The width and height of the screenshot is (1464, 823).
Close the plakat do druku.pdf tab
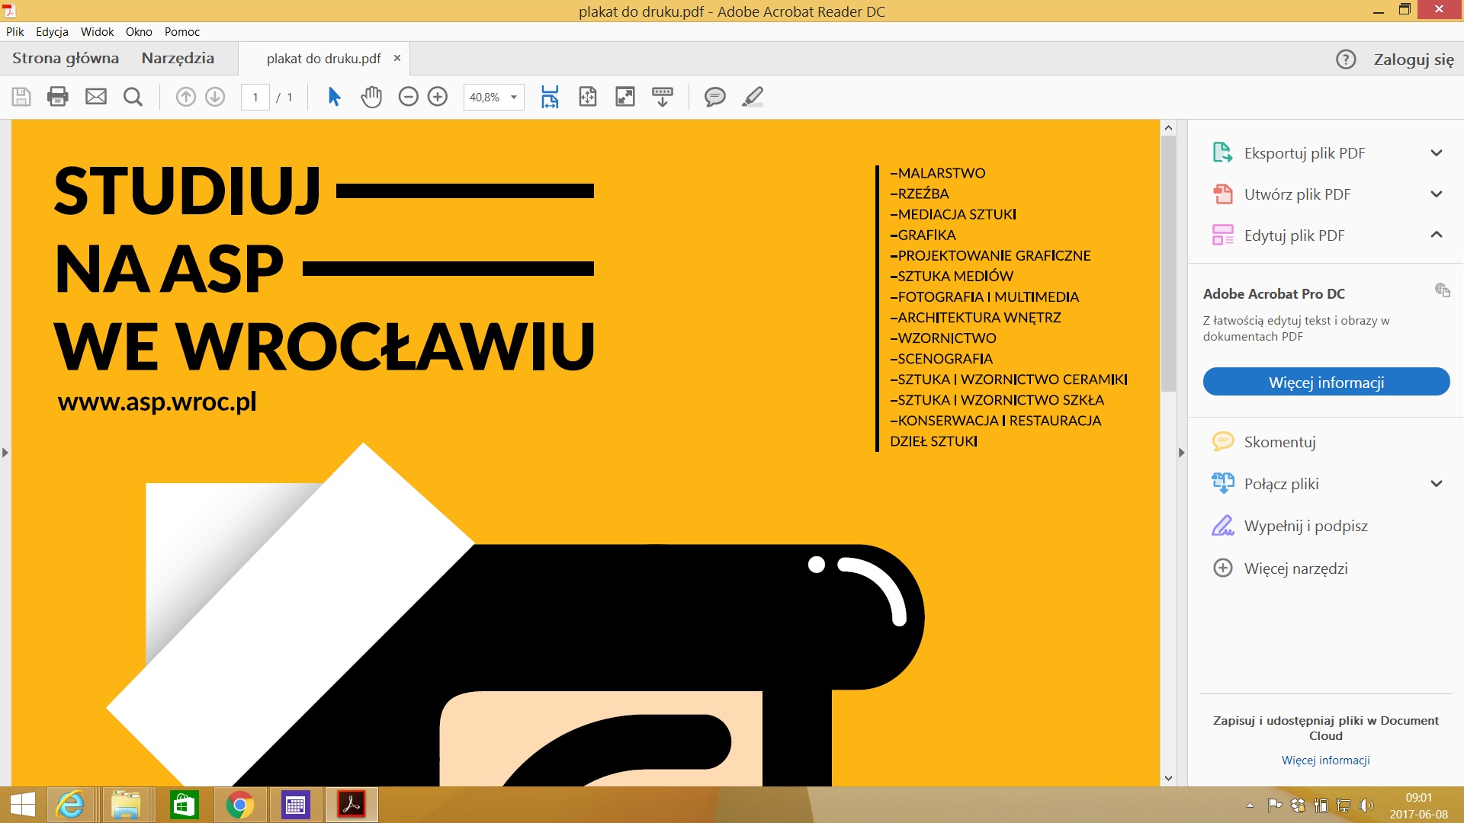click(397, 58)
